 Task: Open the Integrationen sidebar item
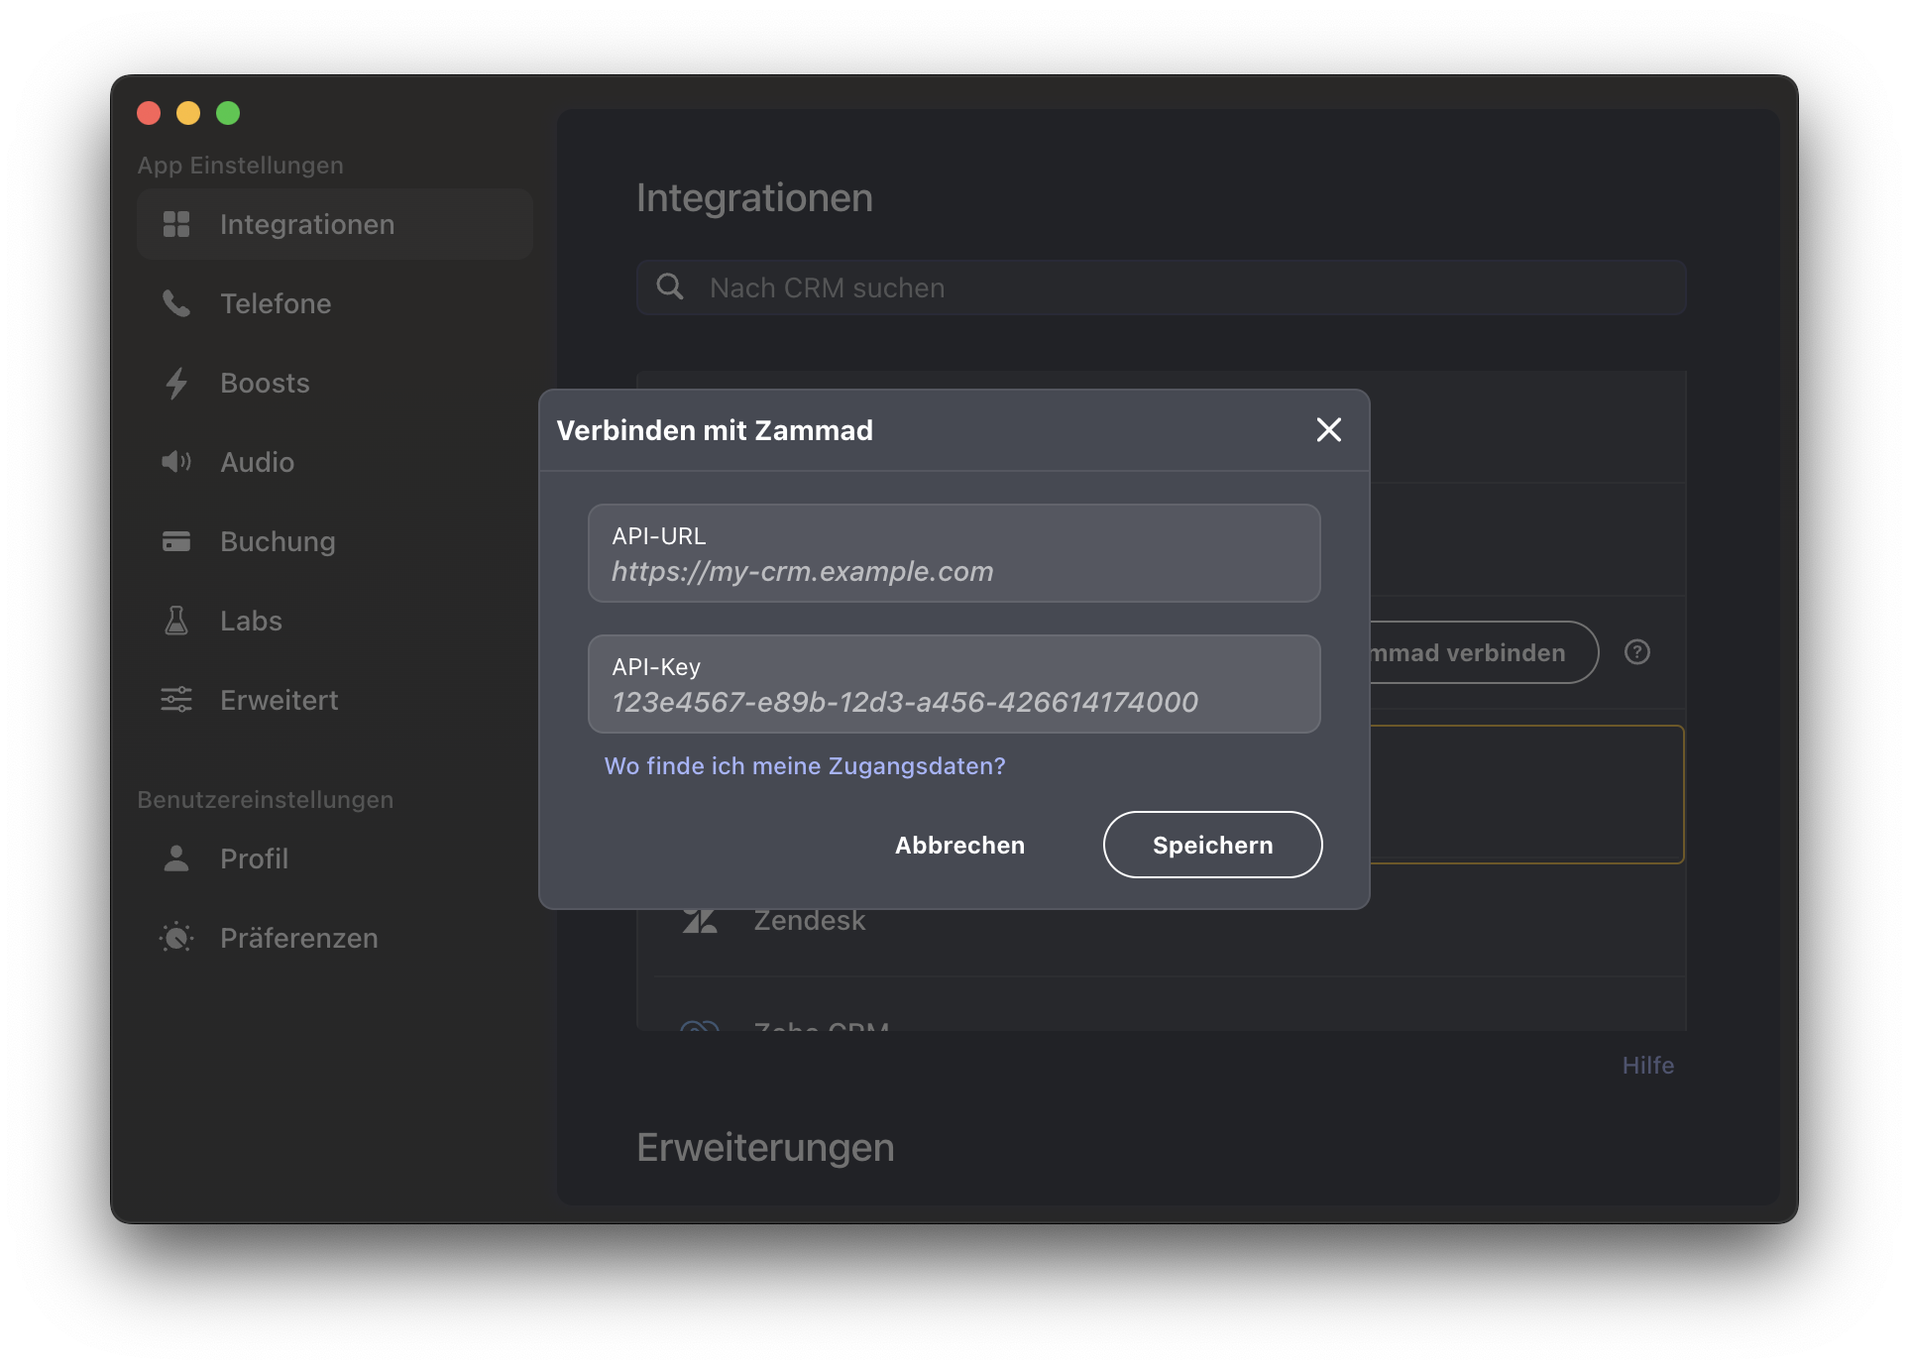[x=334, y=224]
